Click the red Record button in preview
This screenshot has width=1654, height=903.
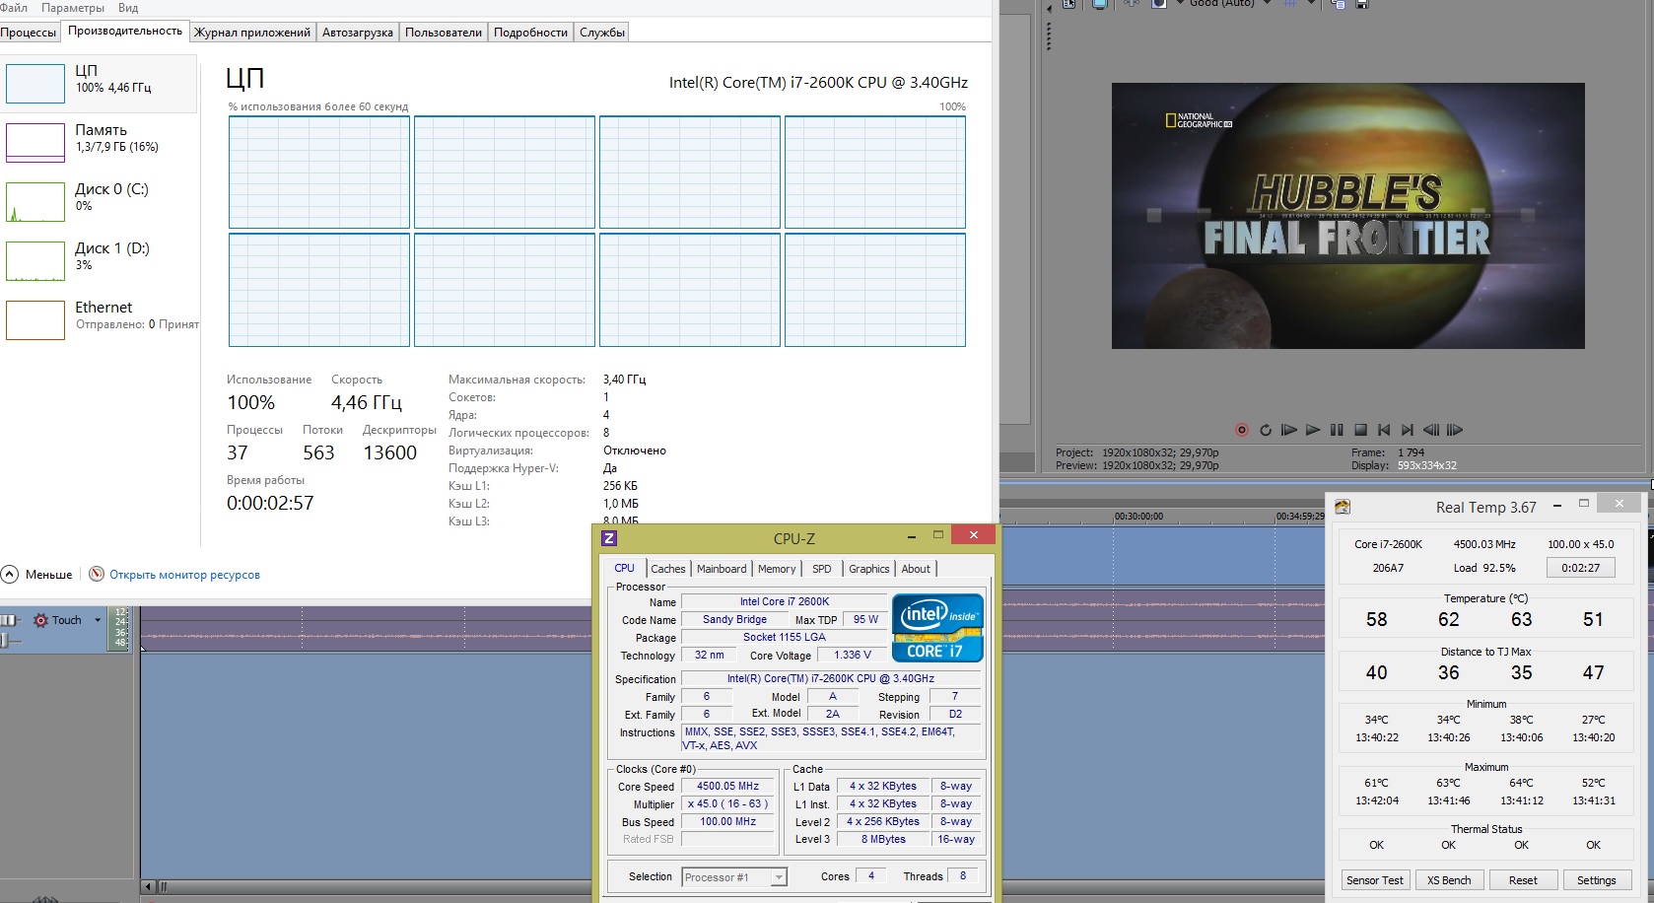coord(1242,430)
